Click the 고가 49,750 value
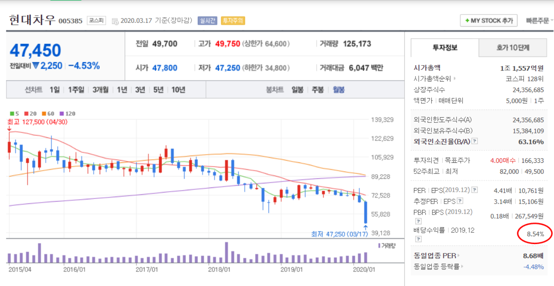 click(x=228, y=44)
